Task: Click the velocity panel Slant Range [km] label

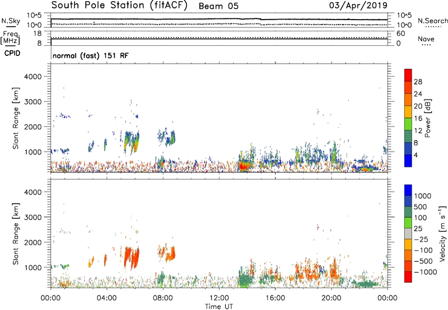Action: click(16, 234)
